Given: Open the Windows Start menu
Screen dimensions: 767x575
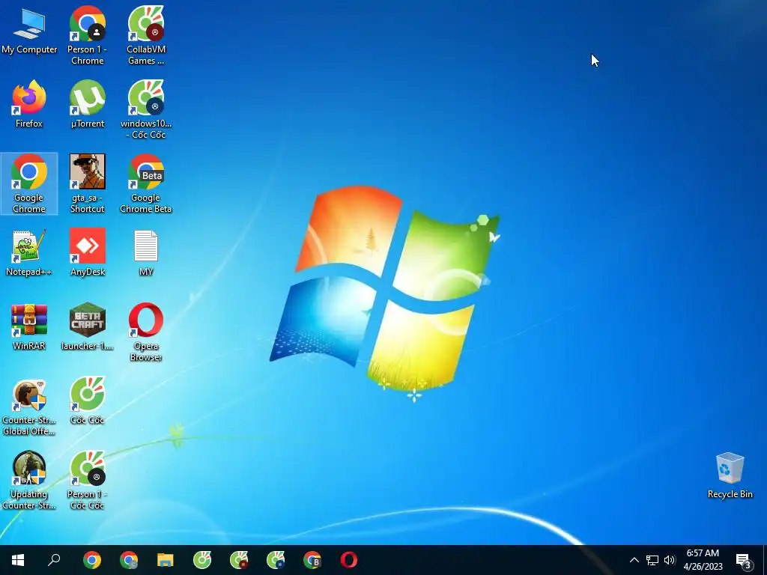Looking at the screenshot, I should 18,560.
